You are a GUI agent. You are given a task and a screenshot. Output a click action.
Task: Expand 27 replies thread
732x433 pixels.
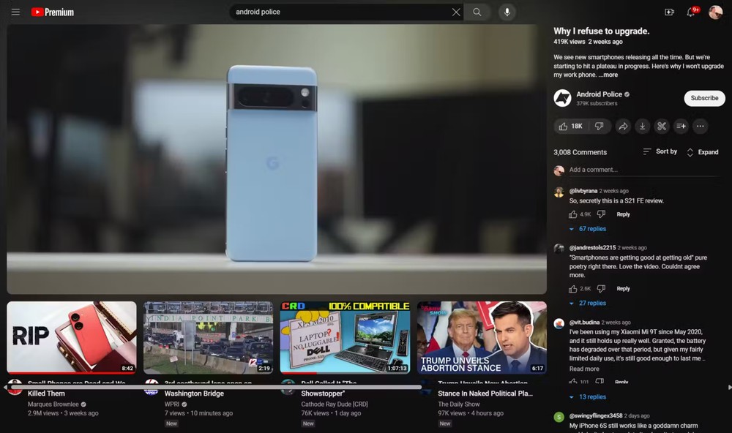coord(588,304)
